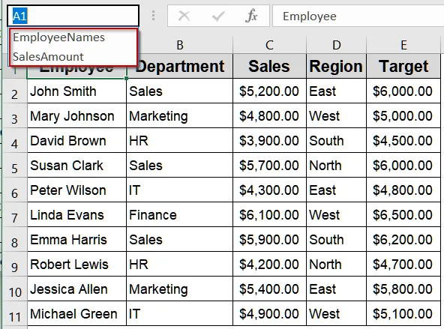Screen dimensions: 444x329
Task: Select SalesAmount from the Name Box list
Action: pos(73,56)
